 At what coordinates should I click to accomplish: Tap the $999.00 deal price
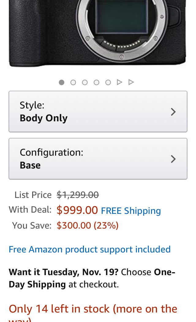[77, 210]
